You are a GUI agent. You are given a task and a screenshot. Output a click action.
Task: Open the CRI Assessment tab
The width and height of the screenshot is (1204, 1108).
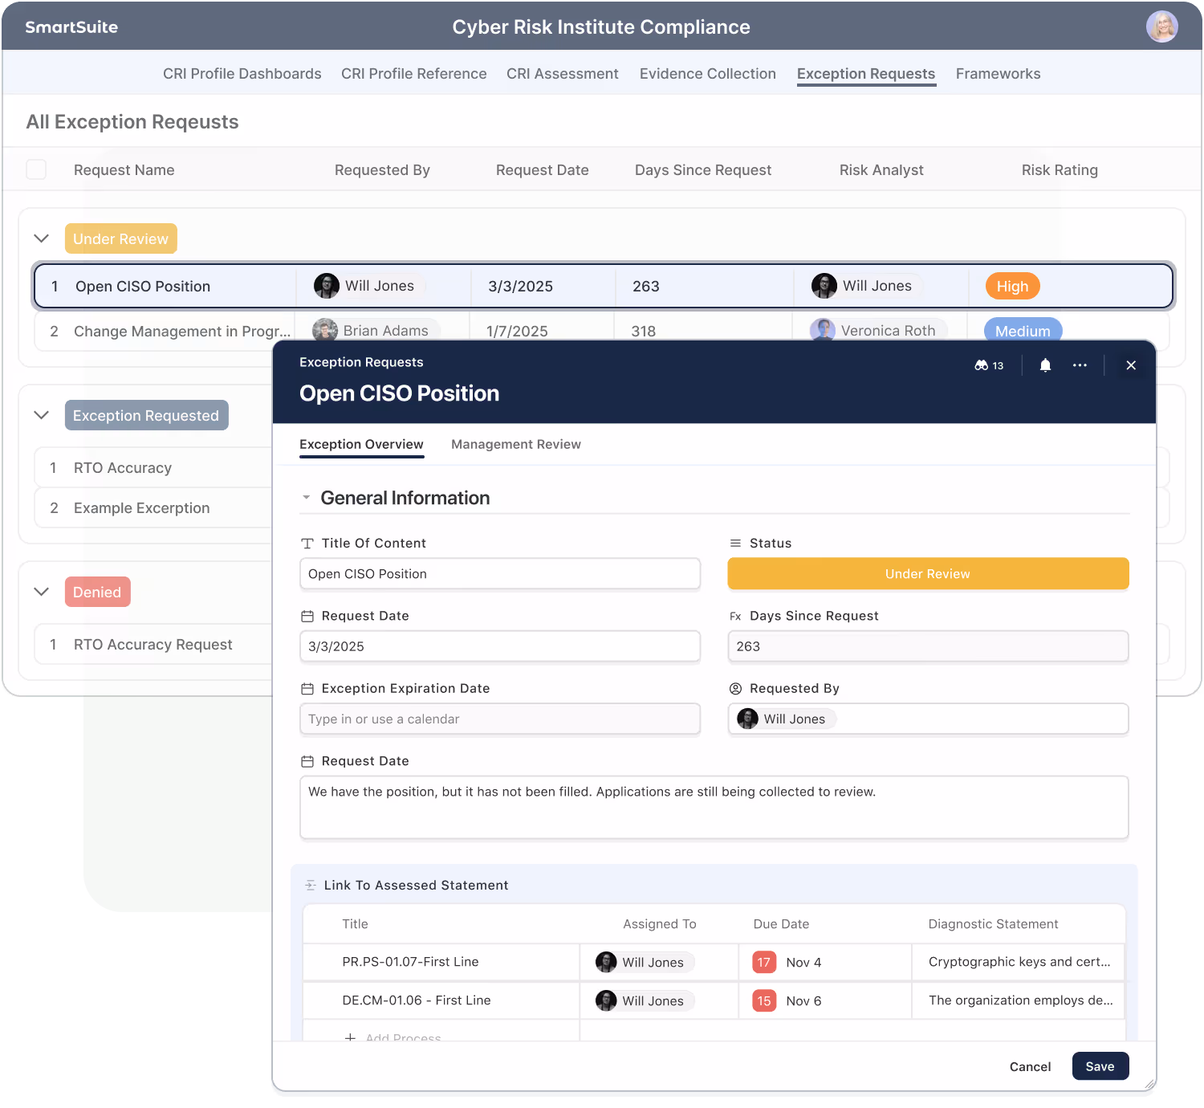[563, 74]
